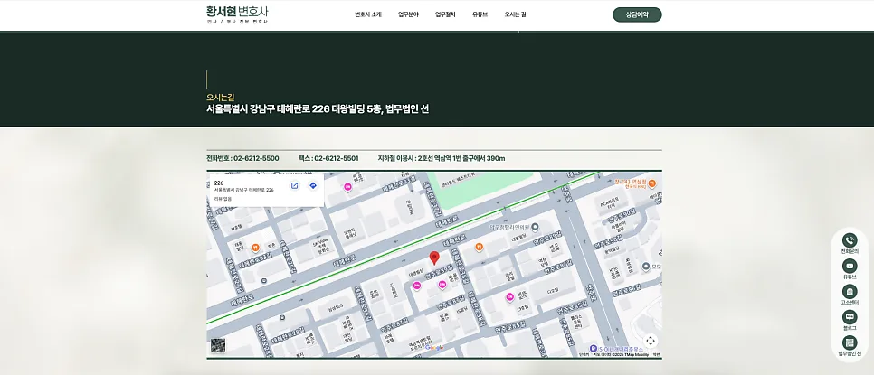Open the 업무분야 menu
This screenshot has width=874, height=375.
point(408,14)
